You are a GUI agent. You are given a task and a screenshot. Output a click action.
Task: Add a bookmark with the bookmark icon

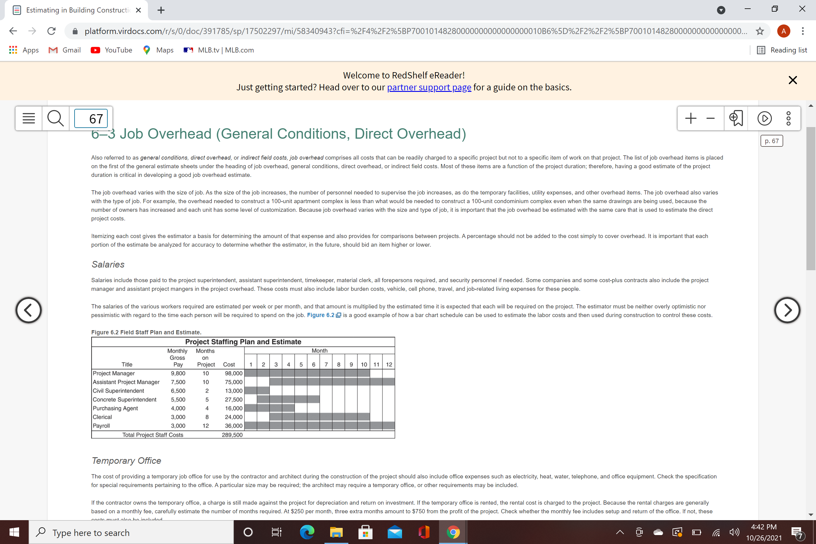[x=736, y=118]
